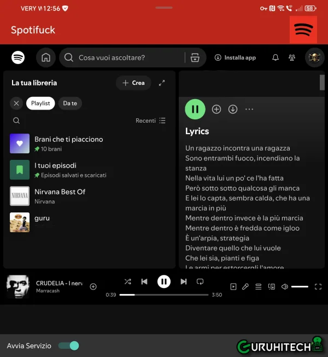
Task: Toggle the Playlist filter chip
Action: (40, 103)
